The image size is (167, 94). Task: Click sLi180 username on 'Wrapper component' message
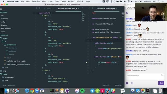tap(128, 70)
